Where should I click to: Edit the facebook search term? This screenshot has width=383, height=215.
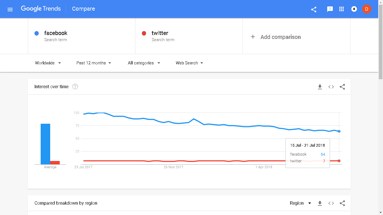coord(56,33)
